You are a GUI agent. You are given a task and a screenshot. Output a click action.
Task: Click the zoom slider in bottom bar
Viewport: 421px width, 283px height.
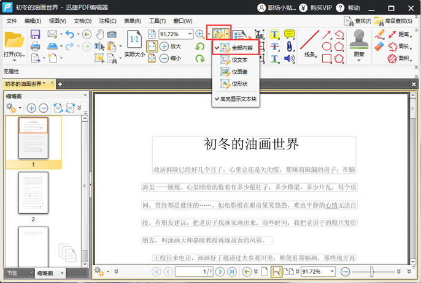371,271
